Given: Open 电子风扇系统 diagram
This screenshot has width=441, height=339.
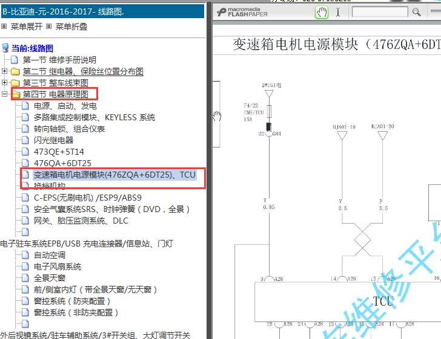Looking at the screenshot, I should 58,266.
